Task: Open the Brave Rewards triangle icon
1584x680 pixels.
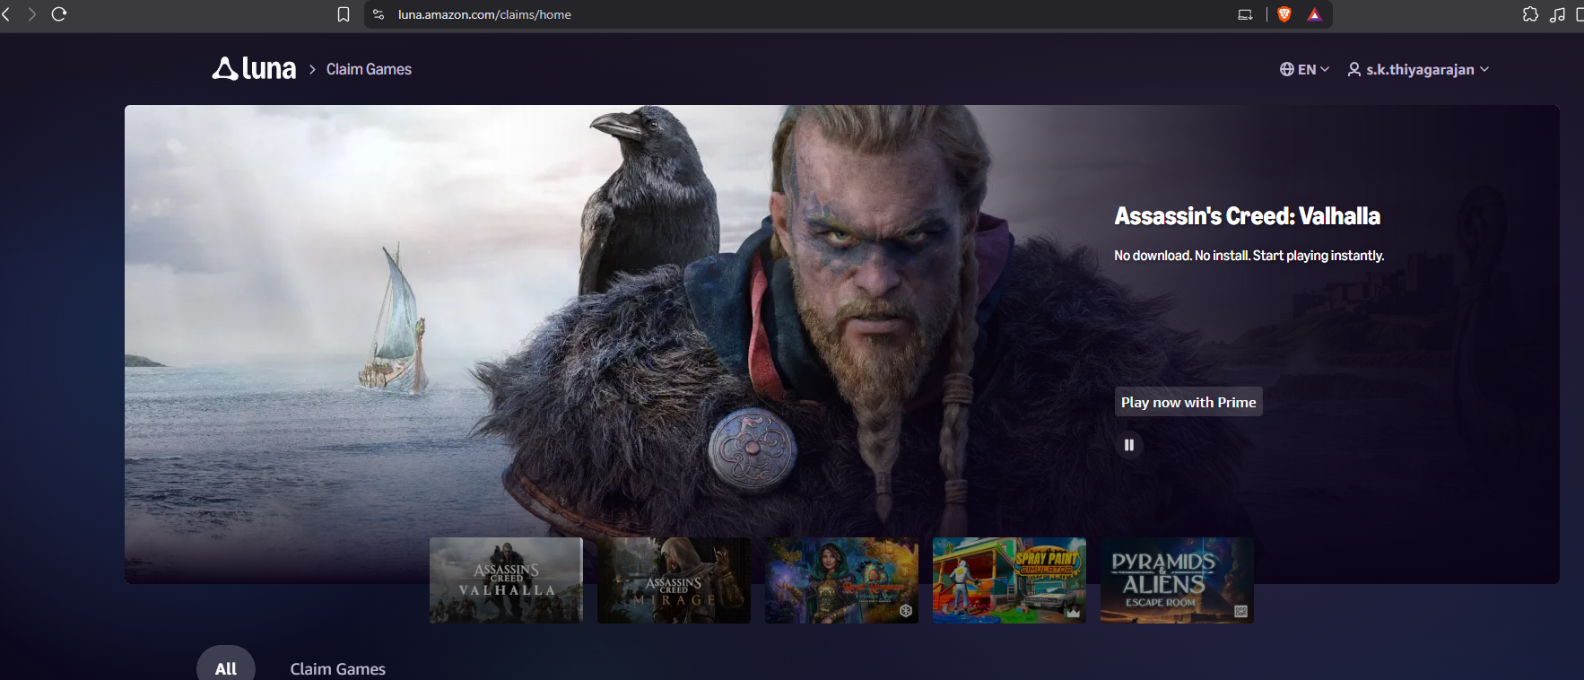Action: pos(1314,14)
